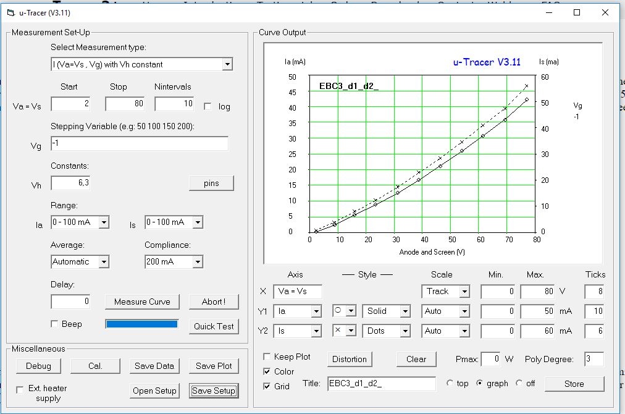Click the Quick Test button
Screen dimensions: 625x414
point(214,326)
